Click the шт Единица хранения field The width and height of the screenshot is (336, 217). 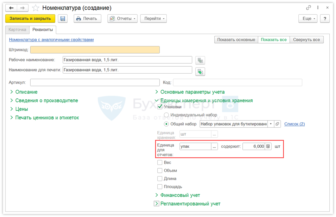[x=196, y=134]
